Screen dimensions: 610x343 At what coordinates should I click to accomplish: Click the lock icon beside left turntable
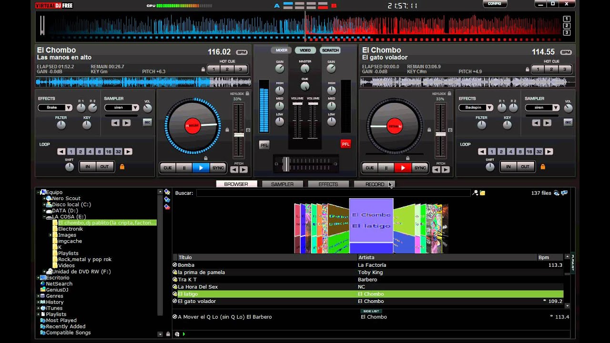tap(227, 130)
